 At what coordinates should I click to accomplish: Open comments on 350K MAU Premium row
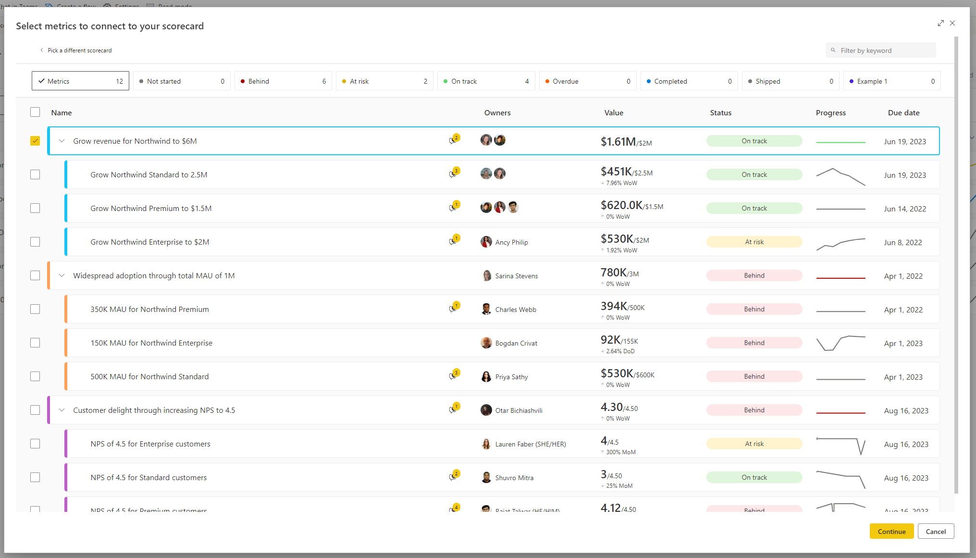pos(454,308)
